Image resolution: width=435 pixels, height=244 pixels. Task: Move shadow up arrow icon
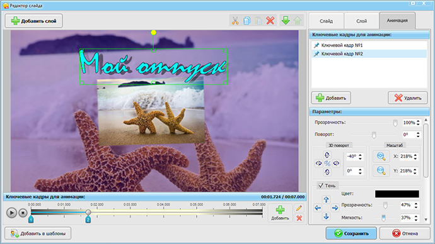tap(327, 199)
